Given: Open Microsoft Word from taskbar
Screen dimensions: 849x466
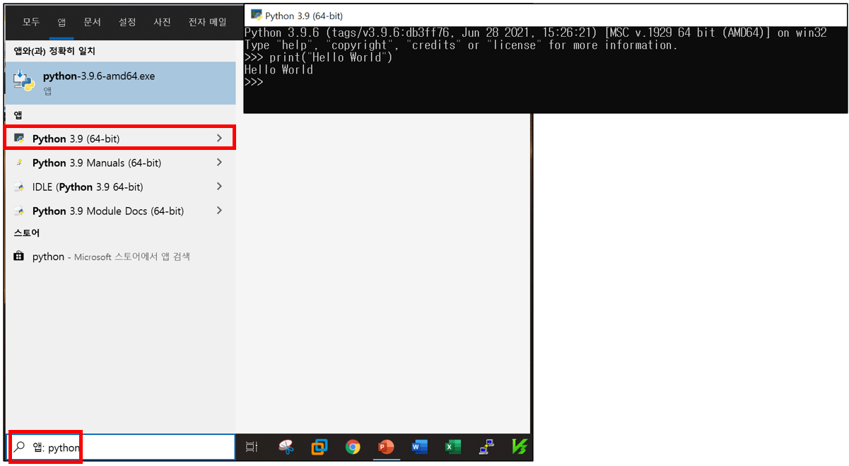Looking at the screenshot, I should point(419,447).
